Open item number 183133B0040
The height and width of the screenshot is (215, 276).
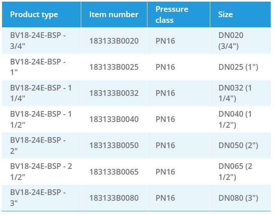(x=114, y=119)
